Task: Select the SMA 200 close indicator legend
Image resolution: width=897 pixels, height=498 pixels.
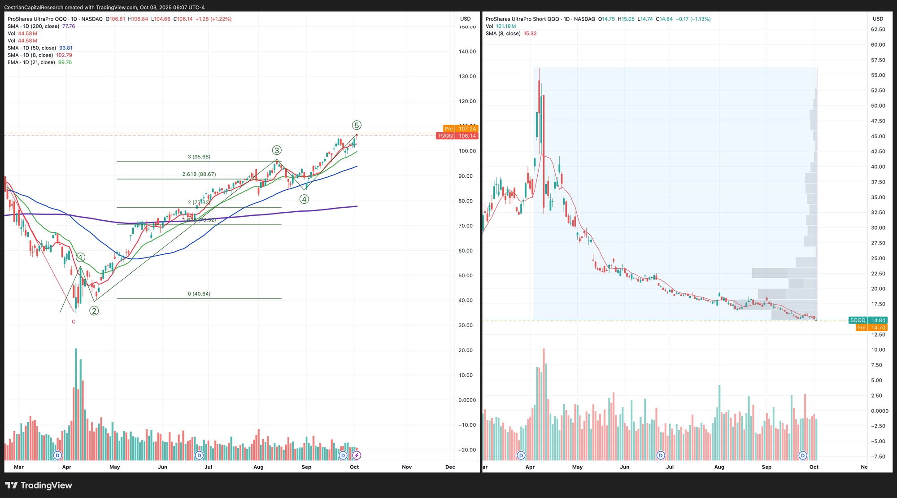Action: click(x=34, y=26)
